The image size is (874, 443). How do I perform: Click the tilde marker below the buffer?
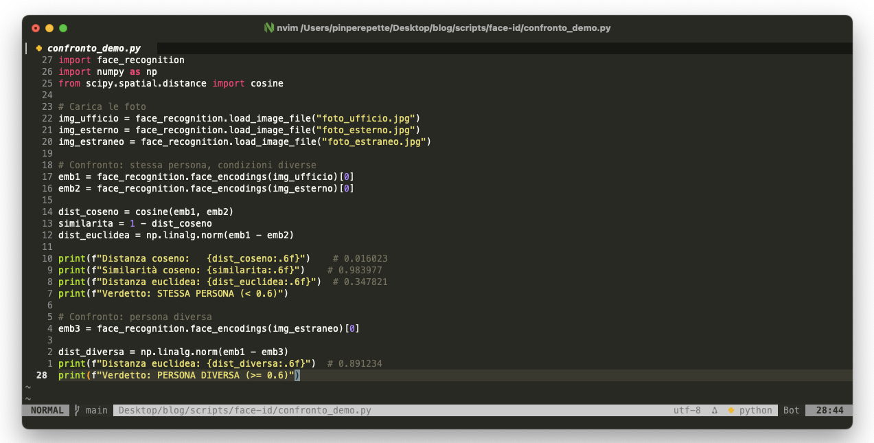pos(27,387)
